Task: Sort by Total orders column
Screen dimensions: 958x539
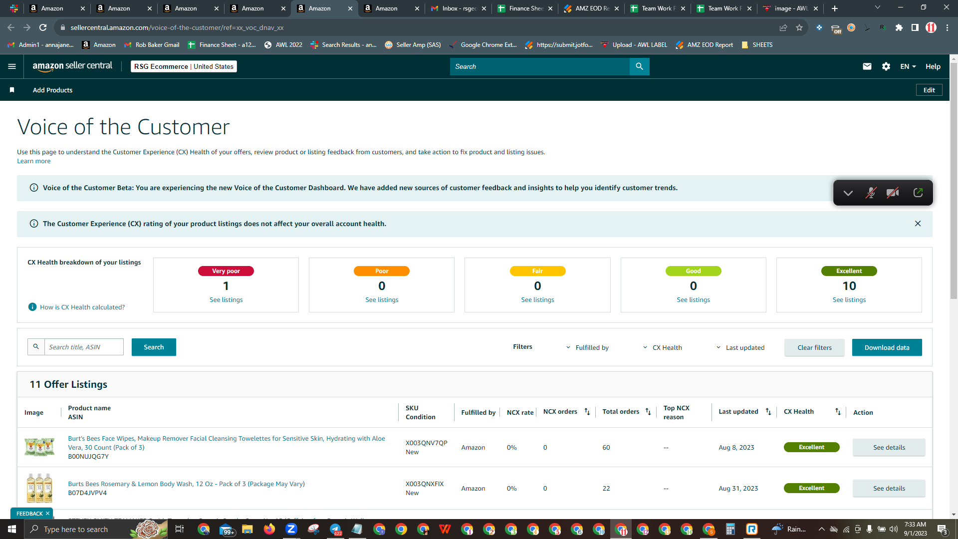Action: (x=648, y=412)
